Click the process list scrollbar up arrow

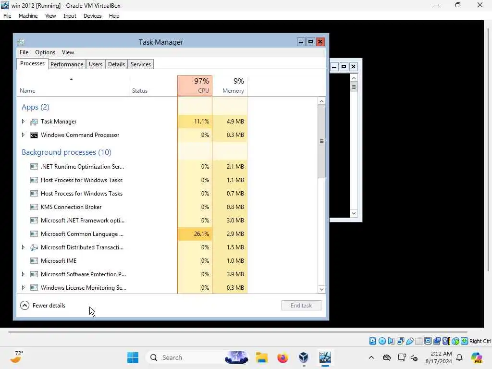(x=321, y=101)
